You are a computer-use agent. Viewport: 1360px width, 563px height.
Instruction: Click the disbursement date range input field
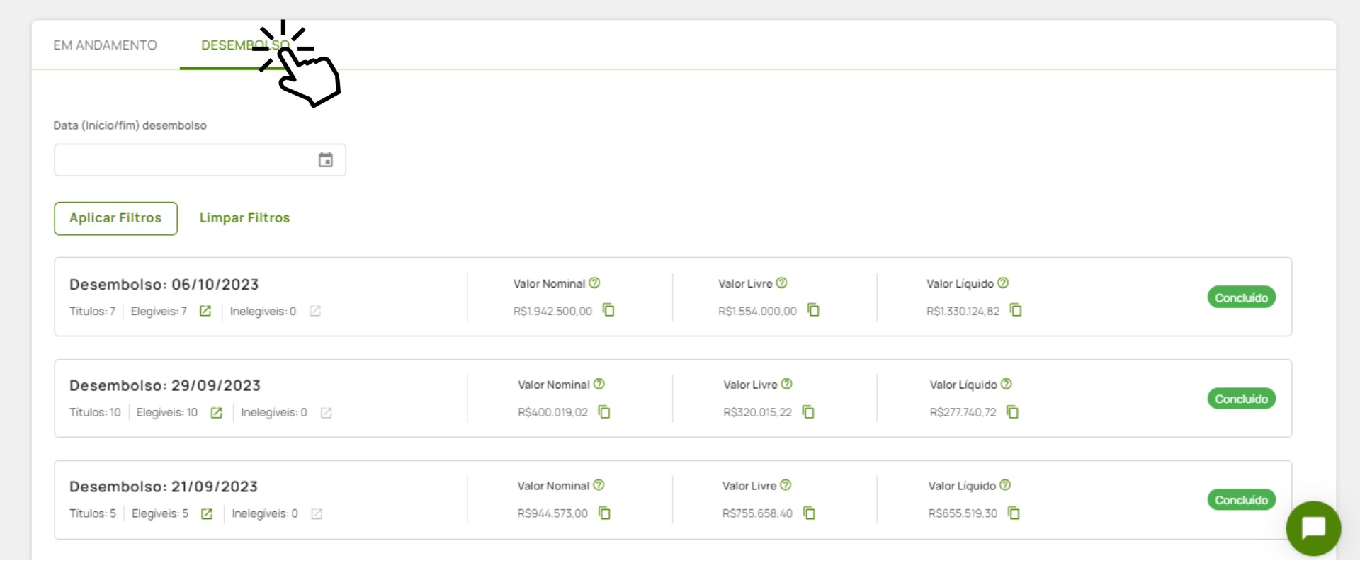[184, 160]
